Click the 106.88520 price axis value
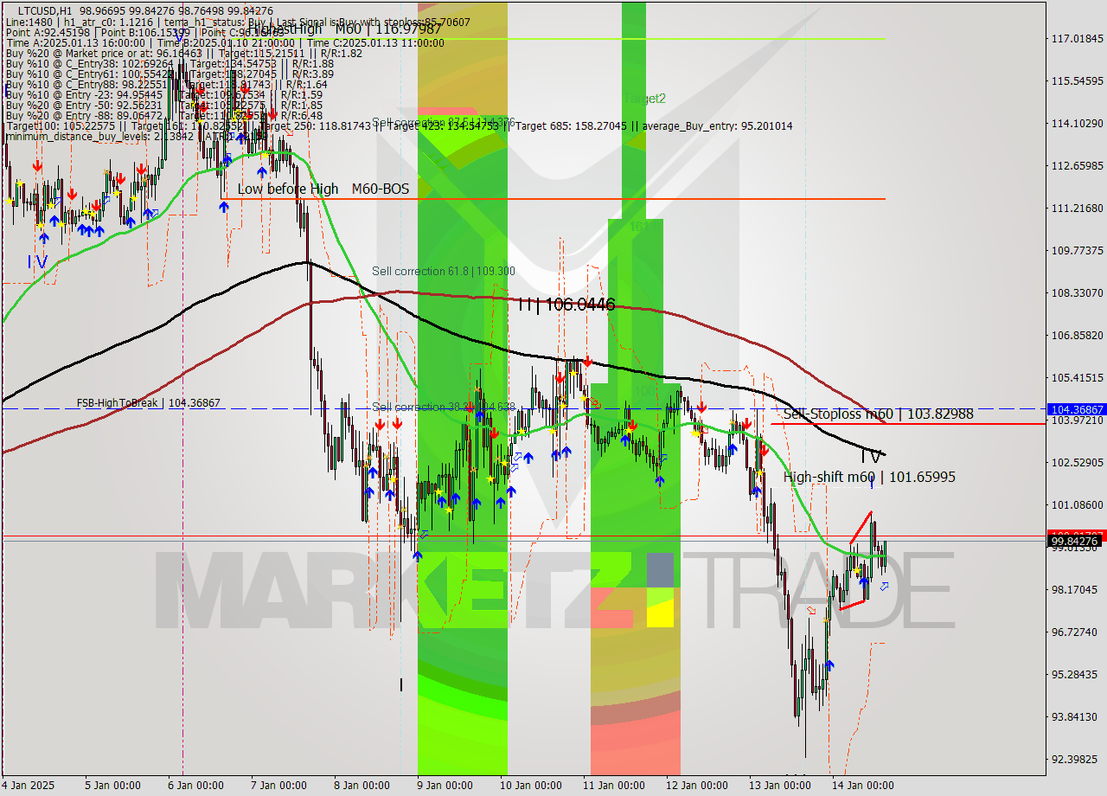The width and height of the screenshot is (1107, 796). tap(1077, 335)
